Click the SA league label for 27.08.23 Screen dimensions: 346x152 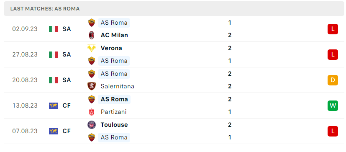coord(67,54)
